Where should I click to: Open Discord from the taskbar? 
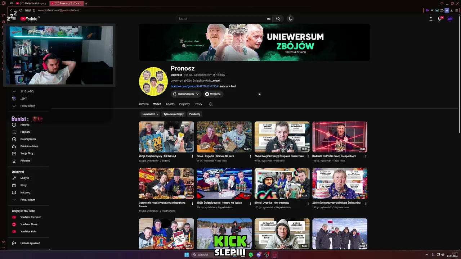coord(259,255)
